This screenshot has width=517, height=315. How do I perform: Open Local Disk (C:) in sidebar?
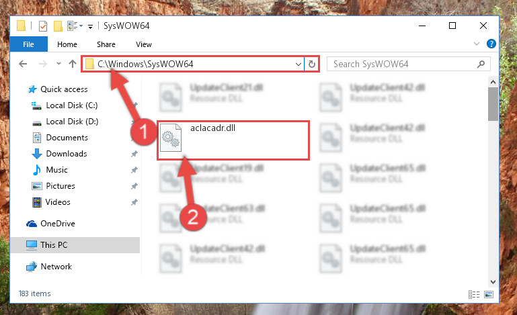coord(71,105)
